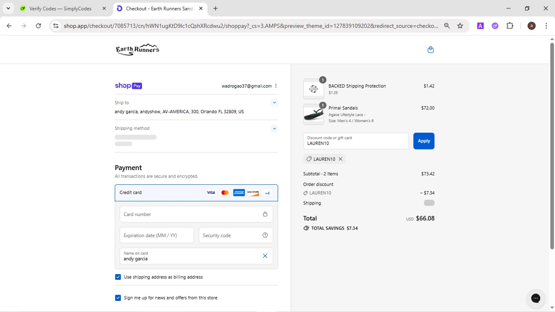Click the American Express icon
Viewport: 555px width, 312px height.
[239, 192]
